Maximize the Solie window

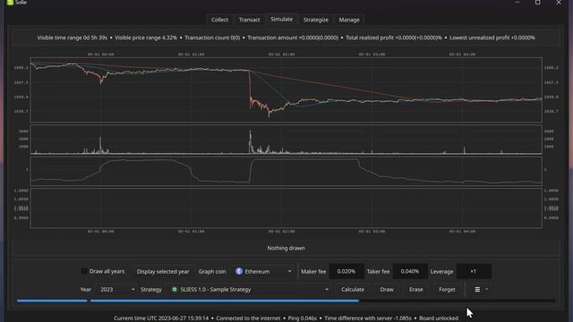click(x=538, y=2)
